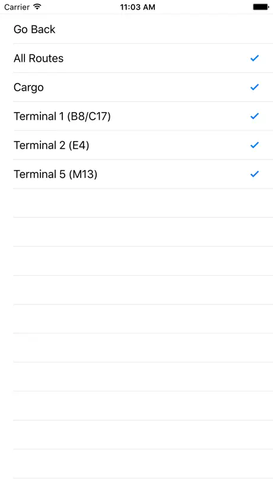This screenshot has height=485, width=273.
Task: Tap the Wi-Fi signal icon
Action: point(37,7)
